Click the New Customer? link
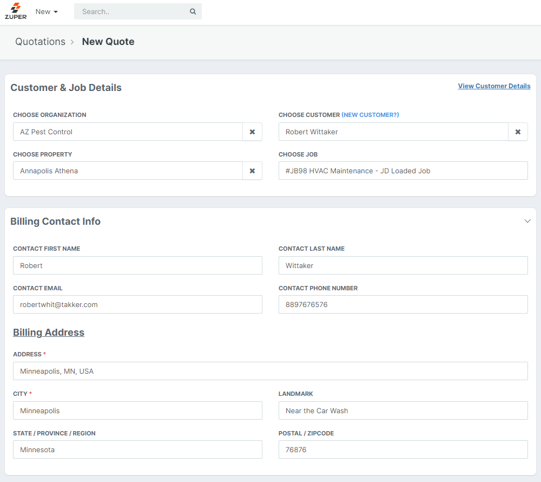Screen dimensions: 541x482 point(370,115)
